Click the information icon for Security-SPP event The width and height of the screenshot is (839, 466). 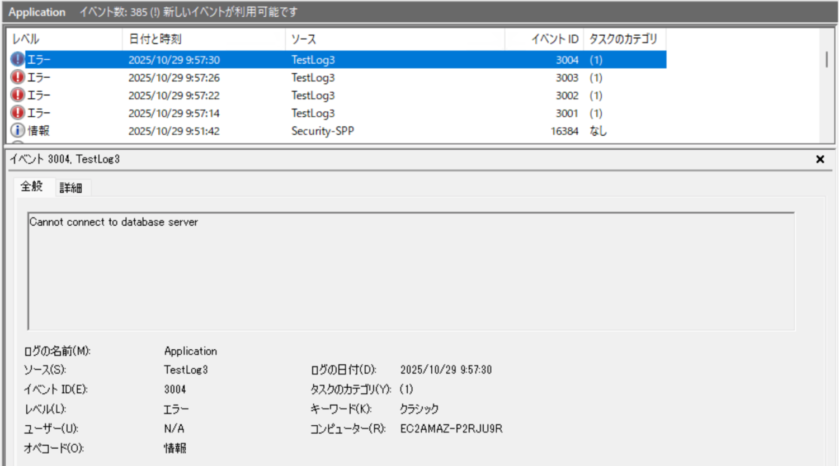coord(18,131)
